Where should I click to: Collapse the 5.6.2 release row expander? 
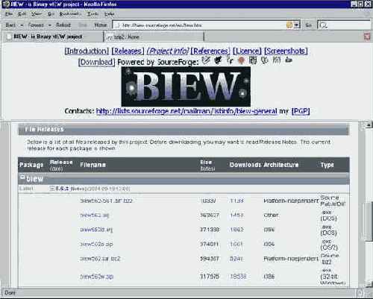[52, 189]
